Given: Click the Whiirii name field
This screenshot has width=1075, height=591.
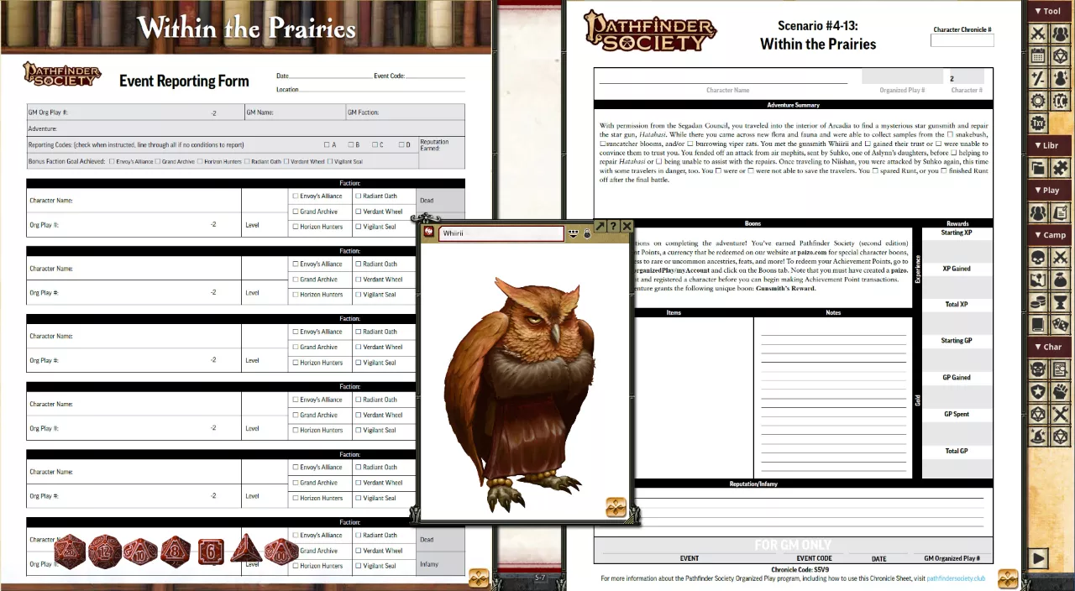Looking at the screenshot, I should coord(501,233).
